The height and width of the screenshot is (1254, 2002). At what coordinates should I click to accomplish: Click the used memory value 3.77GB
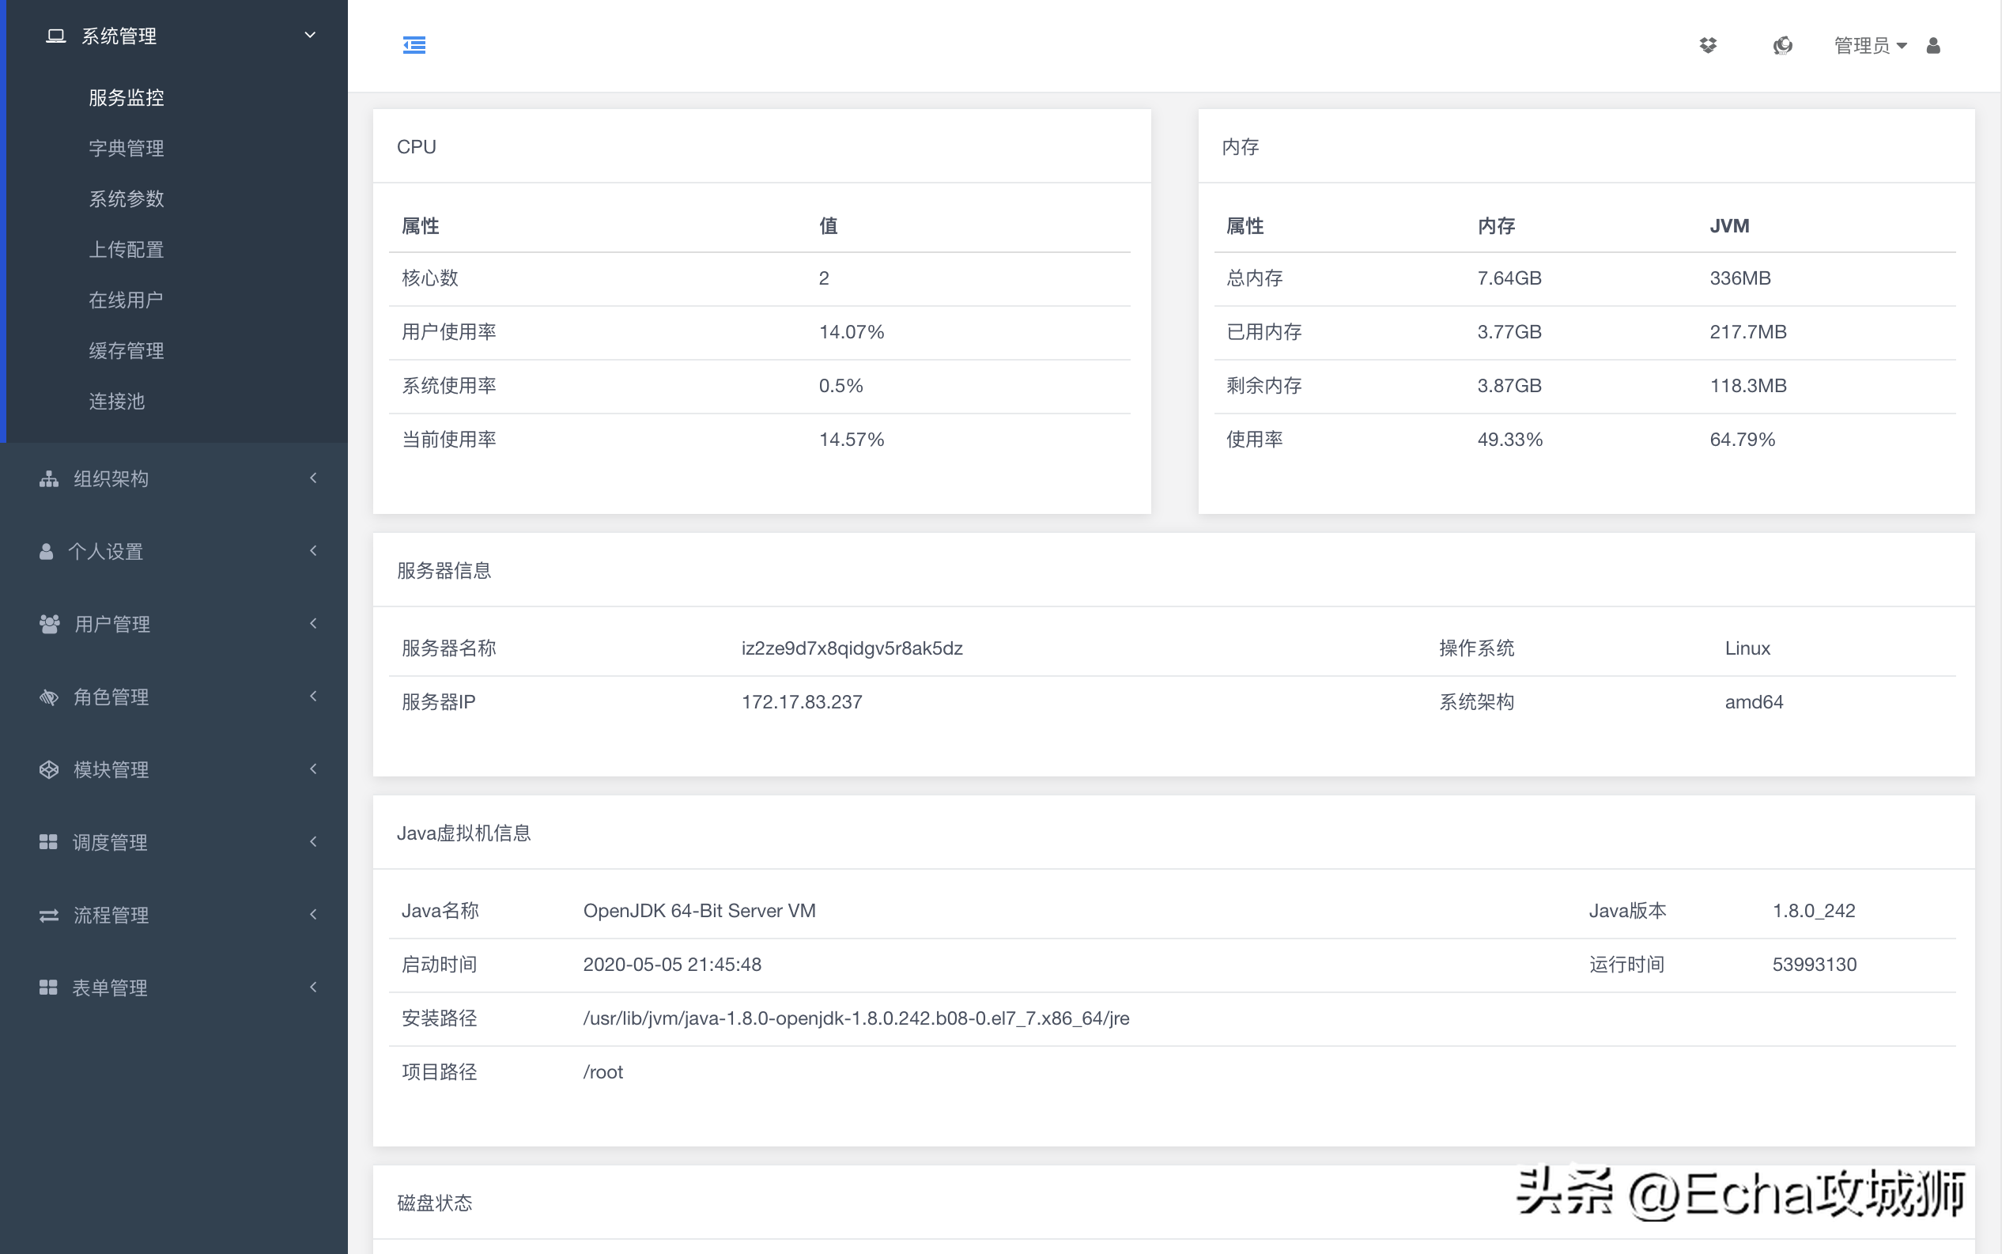point(1509,332)
